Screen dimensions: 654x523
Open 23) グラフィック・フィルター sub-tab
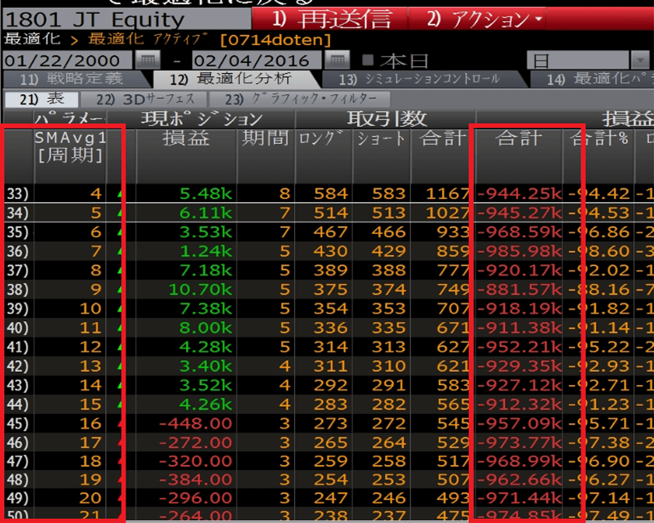(299, 100)
